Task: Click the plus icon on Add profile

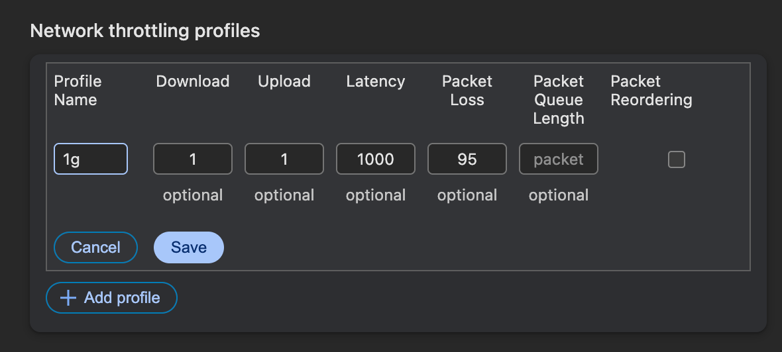Action: click(68, 298)
